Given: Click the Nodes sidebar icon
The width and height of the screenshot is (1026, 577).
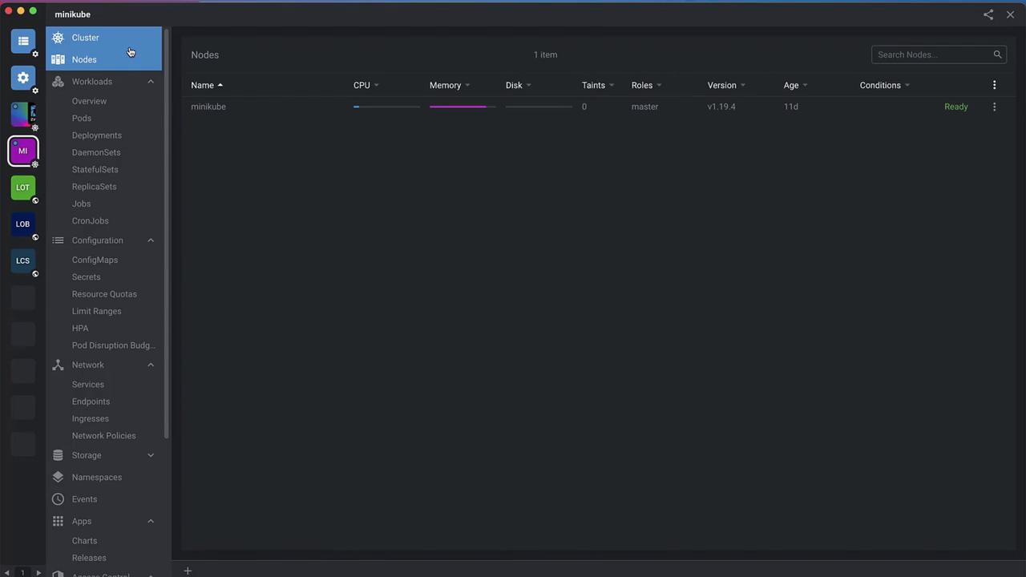Looking at the screenshot, I should click(x=58, y=59).
